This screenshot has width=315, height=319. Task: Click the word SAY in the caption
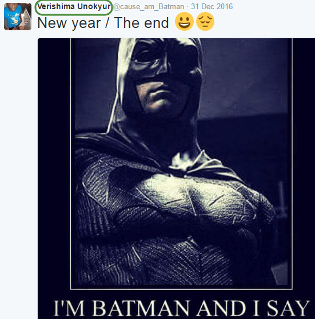click(x=288, y=308)
